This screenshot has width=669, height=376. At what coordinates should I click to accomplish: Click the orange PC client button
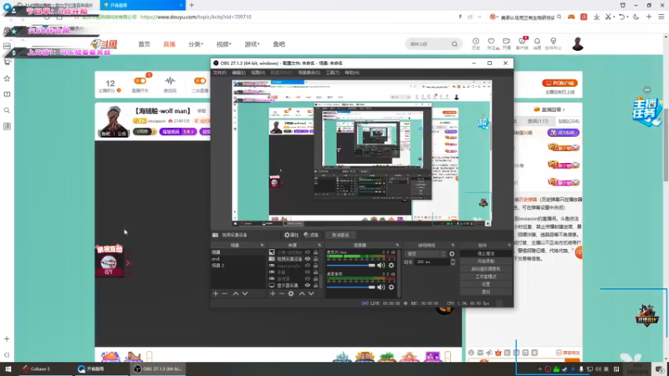pos(559,83)
